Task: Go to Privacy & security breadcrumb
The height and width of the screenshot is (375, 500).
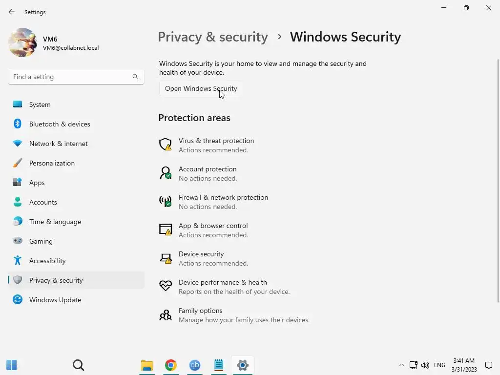Action: pos(213,37)
